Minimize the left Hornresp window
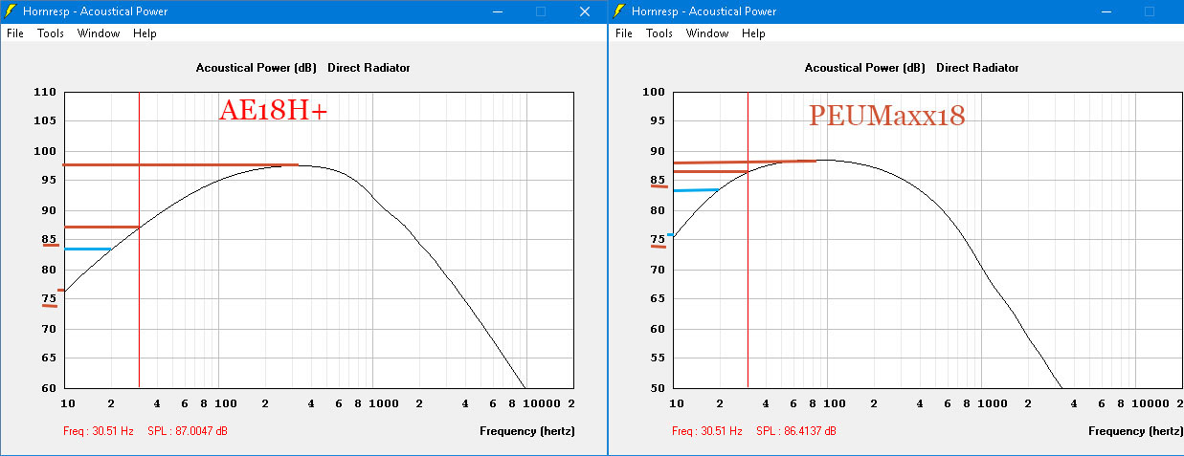The height and width of the screenshot is (456, 1184). click(497, 11)
